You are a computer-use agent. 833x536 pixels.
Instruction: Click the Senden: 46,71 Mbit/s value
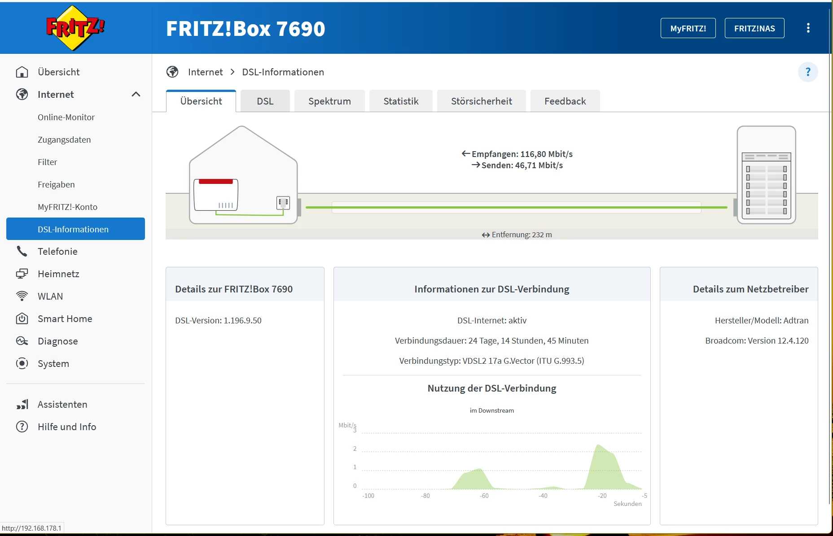[517, 165]
